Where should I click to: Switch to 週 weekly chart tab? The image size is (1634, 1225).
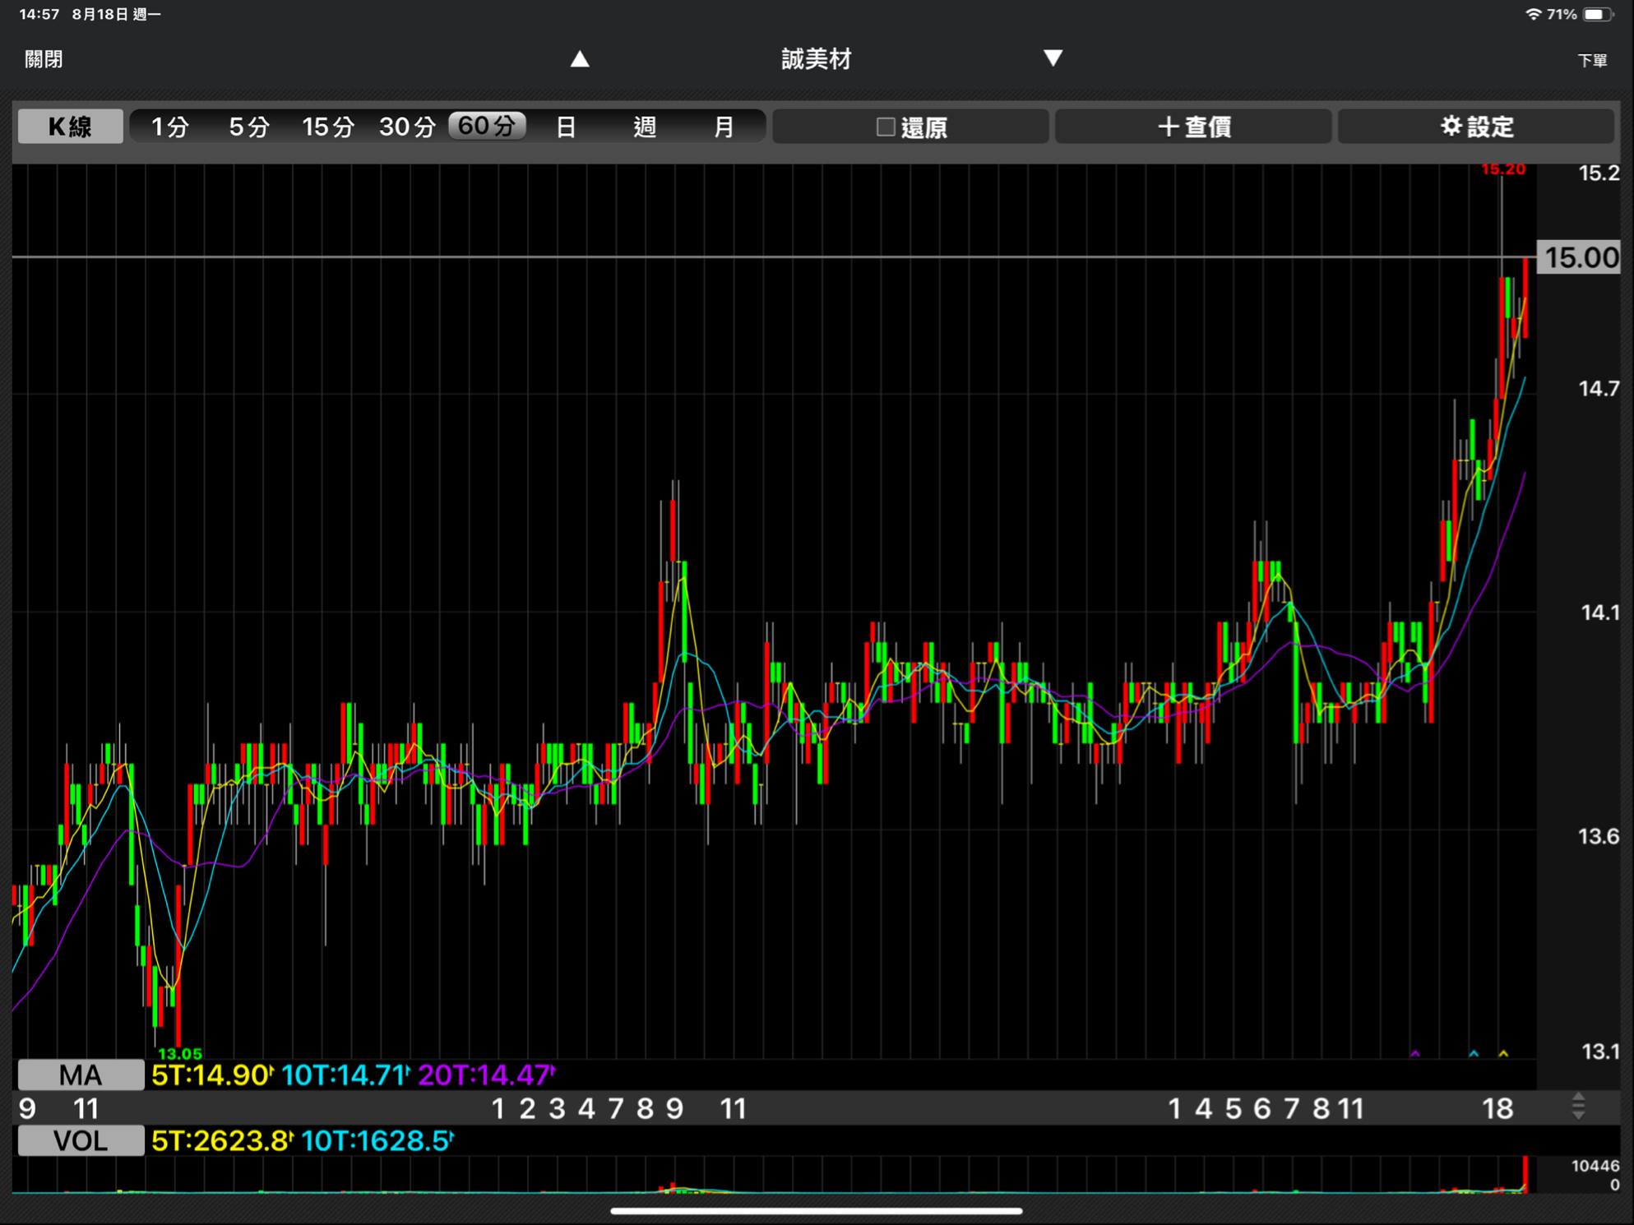pos(645,127)
